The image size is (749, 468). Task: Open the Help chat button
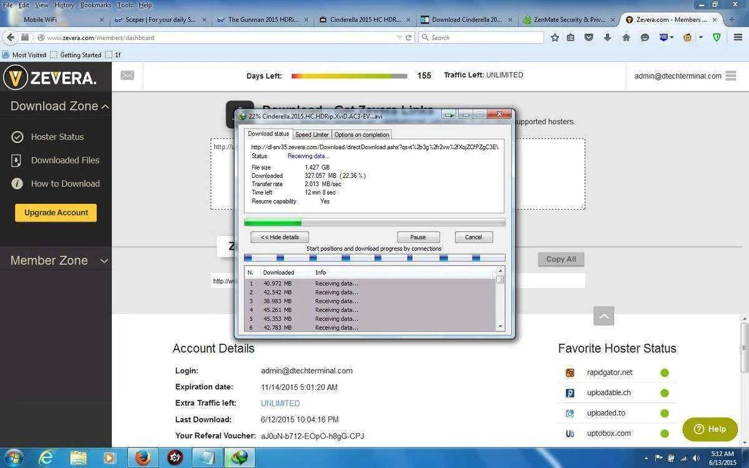click(x=710, y=429)
